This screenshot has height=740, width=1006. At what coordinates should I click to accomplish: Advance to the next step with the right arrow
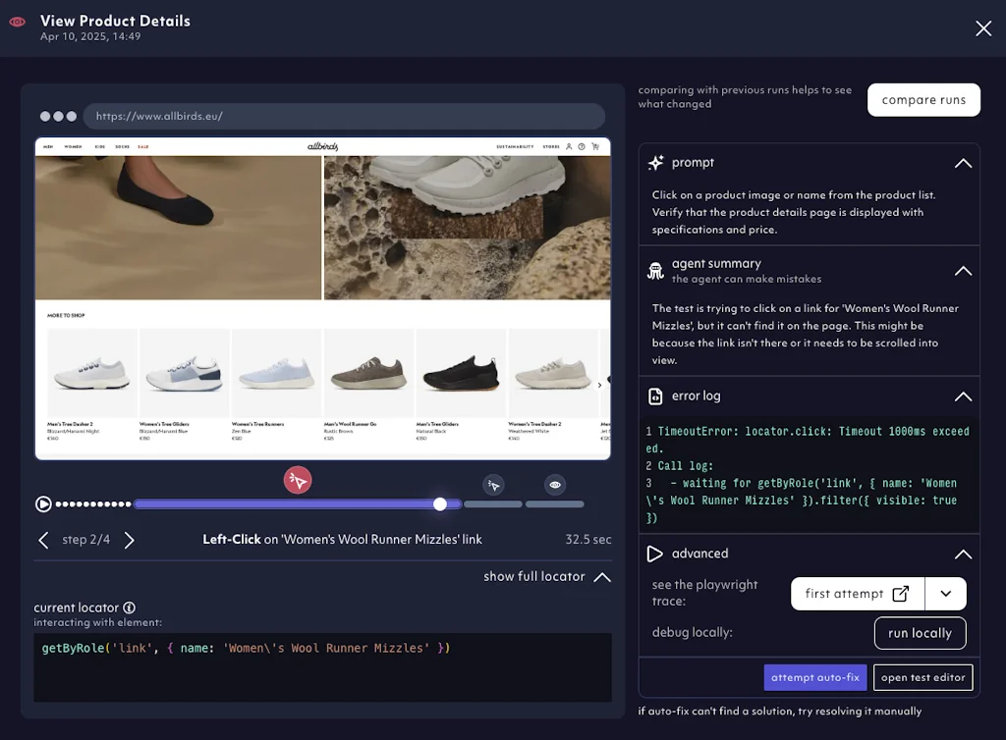[x=130, y=539]
